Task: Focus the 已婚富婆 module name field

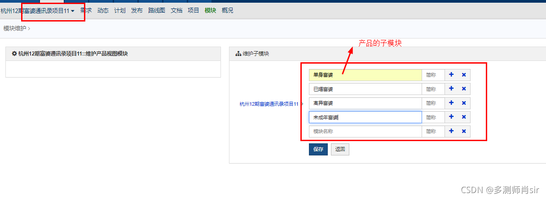Action: (x=365, y=89)
